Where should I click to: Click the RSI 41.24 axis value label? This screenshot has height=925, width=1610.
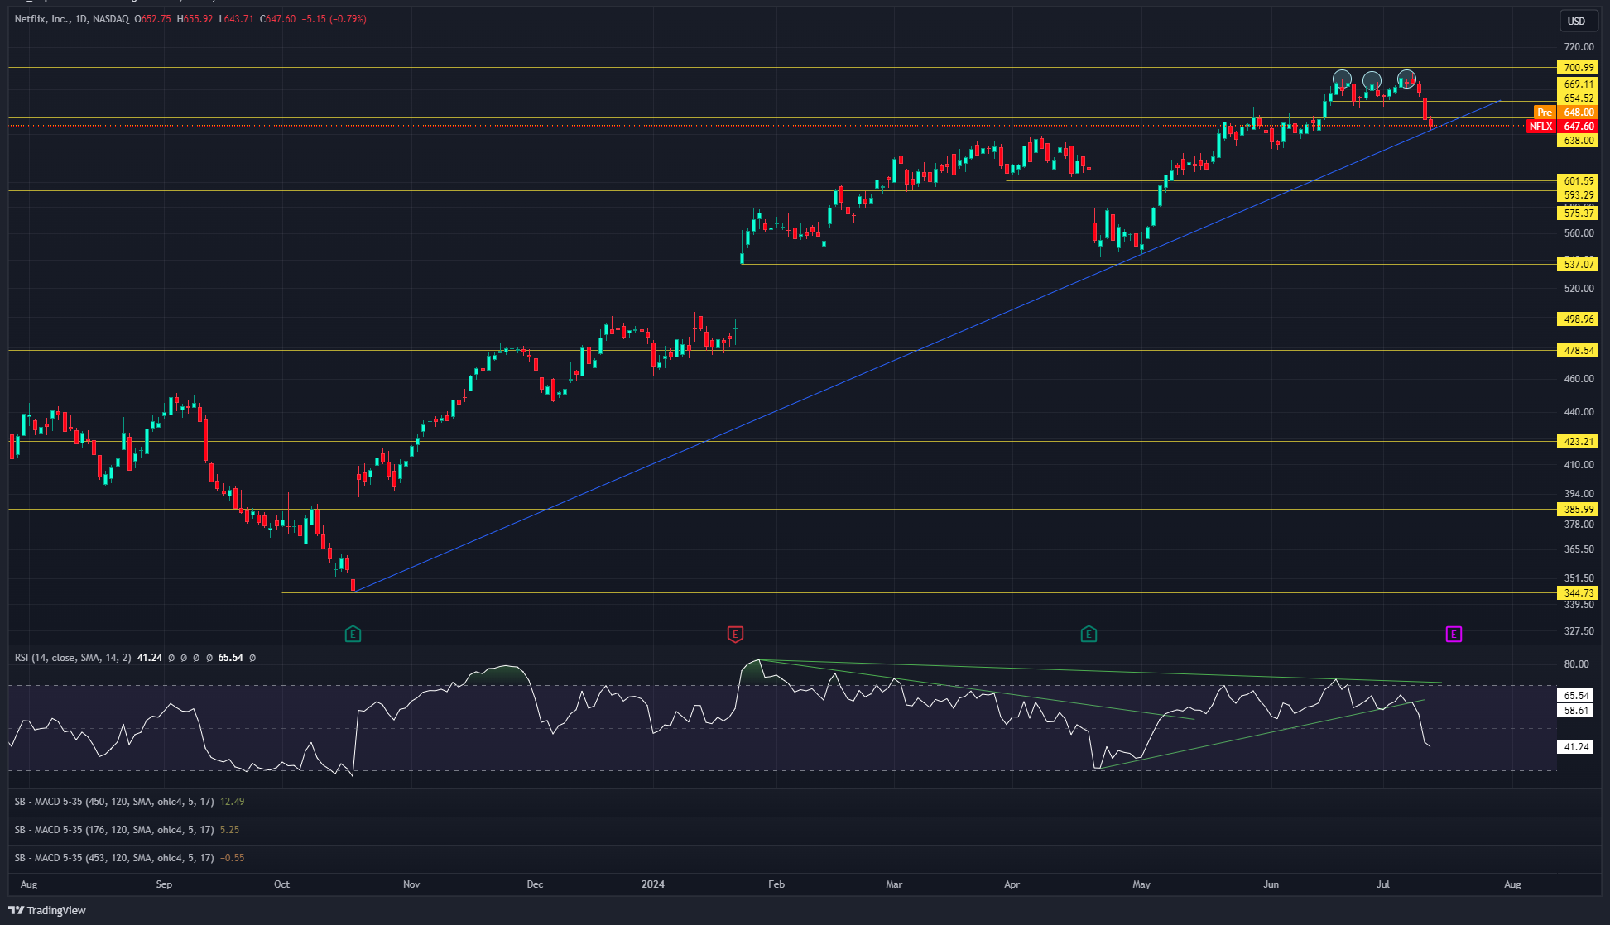tap(1576, 747)
